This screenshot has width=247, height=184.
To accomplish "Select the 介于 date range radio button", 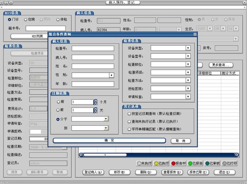I will (x=58, y=119).
